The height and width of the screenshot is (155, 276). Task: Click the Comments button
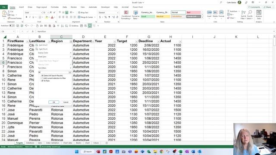click(x=254, y=7)
